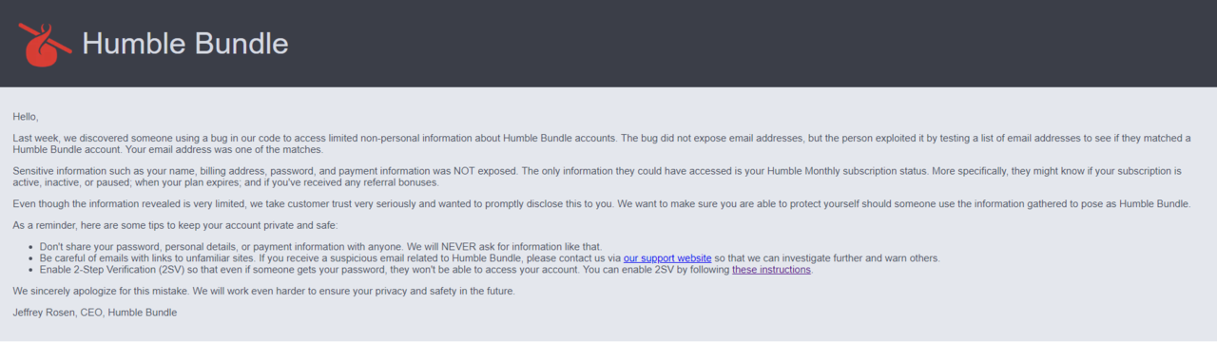
Task: Follow the 'these instructions' 2SV link
Action: 771,270
